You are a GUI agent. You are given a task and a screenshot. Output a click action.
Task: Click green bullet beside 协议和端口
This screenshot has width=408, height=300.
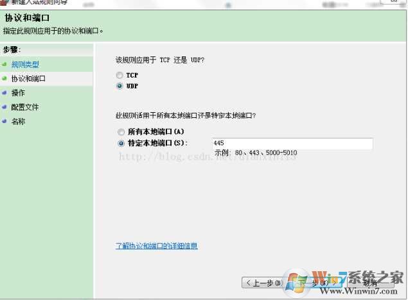4,78
